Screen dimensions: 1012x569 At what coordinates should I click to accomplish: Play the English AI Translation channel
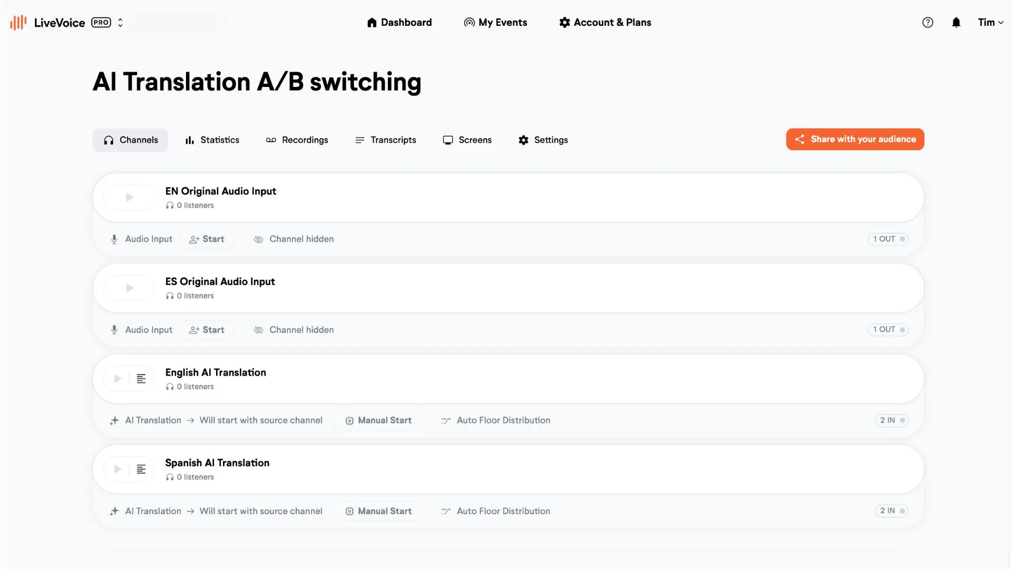(x=117, y=379)
